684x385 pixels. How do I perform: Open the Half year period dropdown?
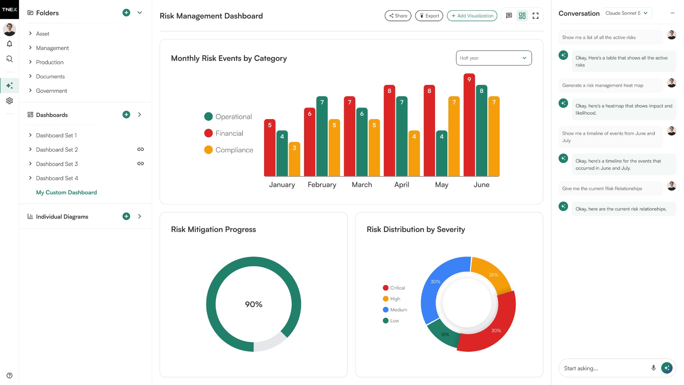(x=494, y=58)
